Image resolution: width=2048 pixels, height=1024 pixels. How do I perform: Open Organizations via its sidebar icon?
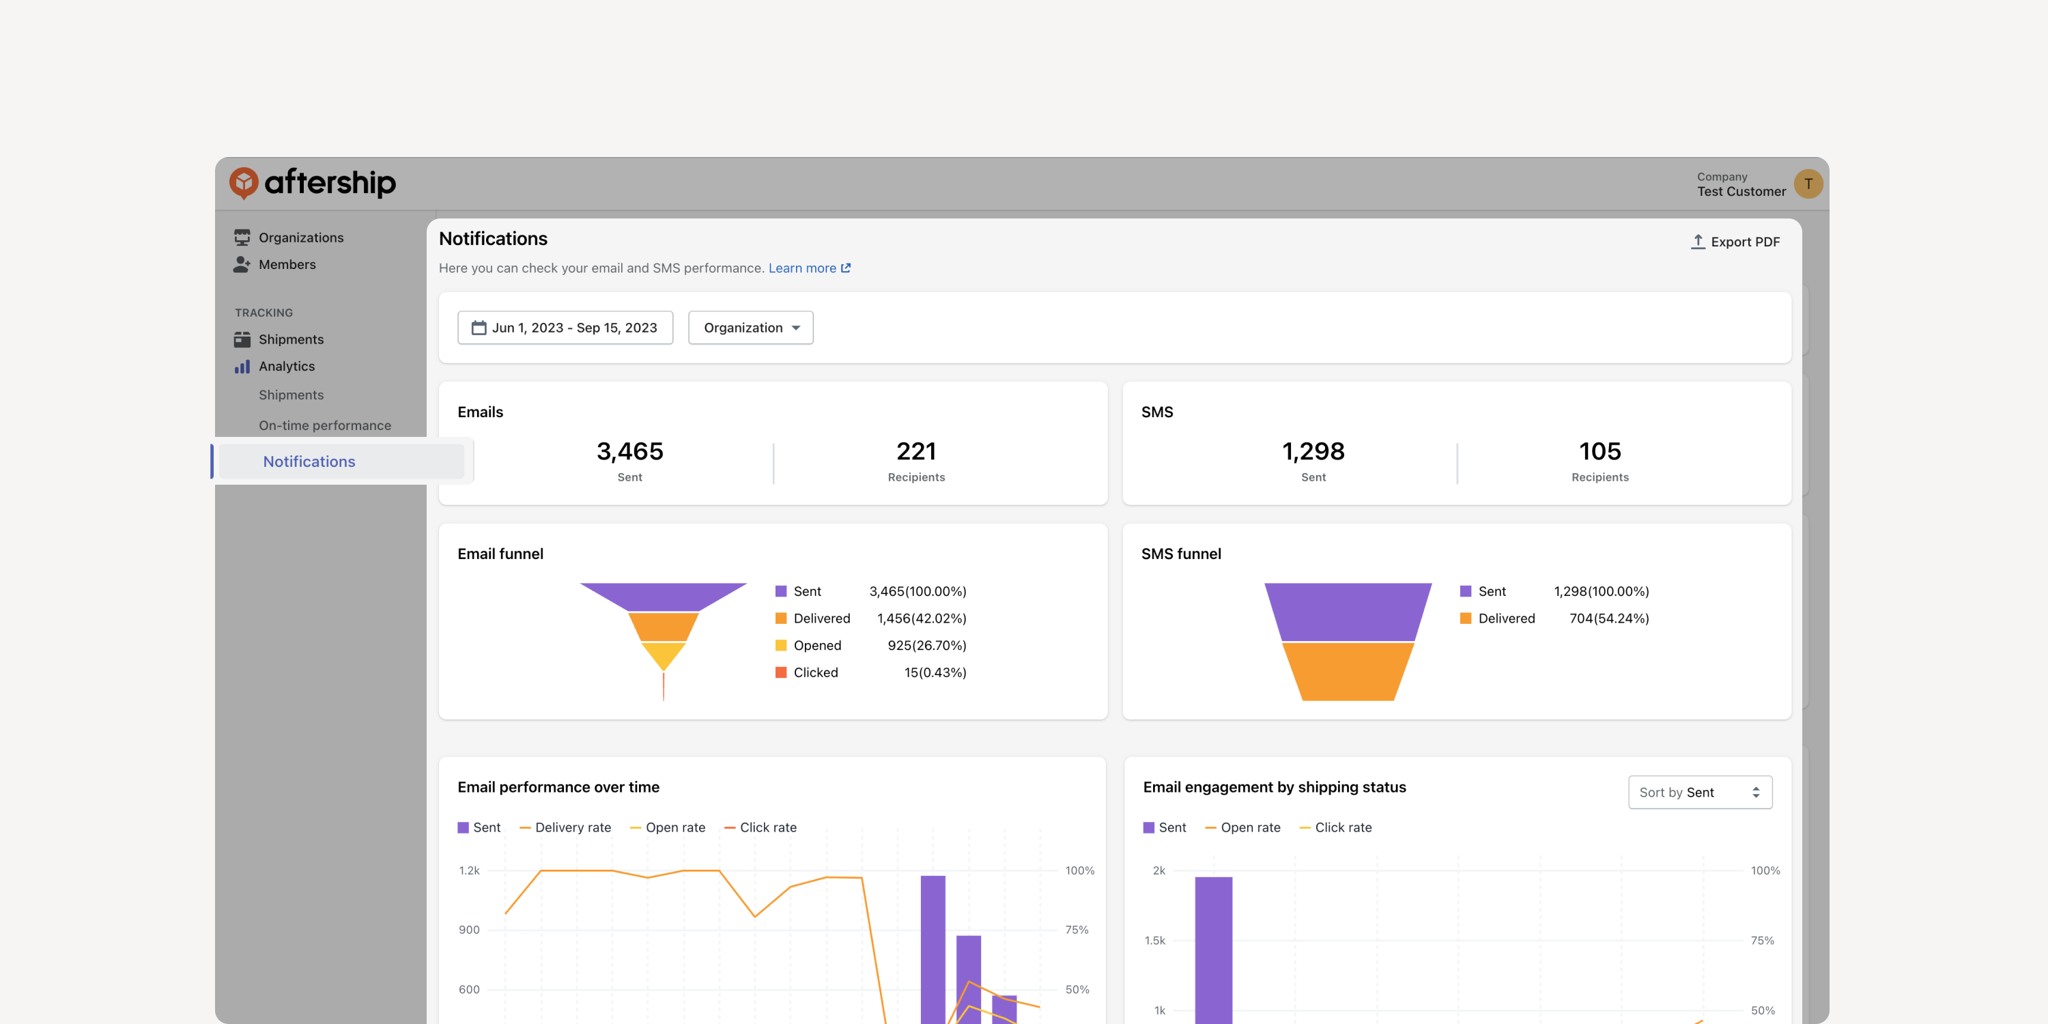(242, 238)
